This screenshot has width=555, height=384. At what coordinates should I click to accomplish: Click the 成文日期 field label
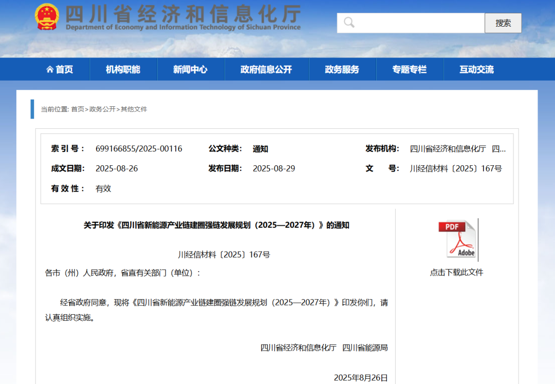pos(68,168)
